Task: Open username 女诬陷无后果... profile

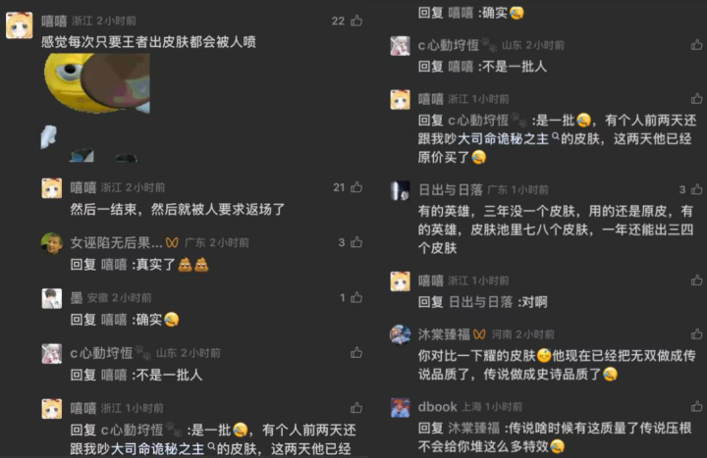Action: [116, 243]
